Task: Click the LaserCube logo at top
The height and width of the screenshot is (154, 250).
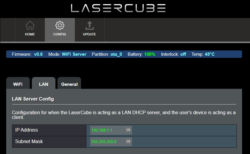Action: (x=118, y=8)
